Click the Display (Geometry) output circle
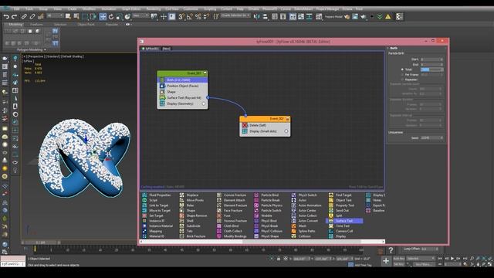 (x=204, y=103)
